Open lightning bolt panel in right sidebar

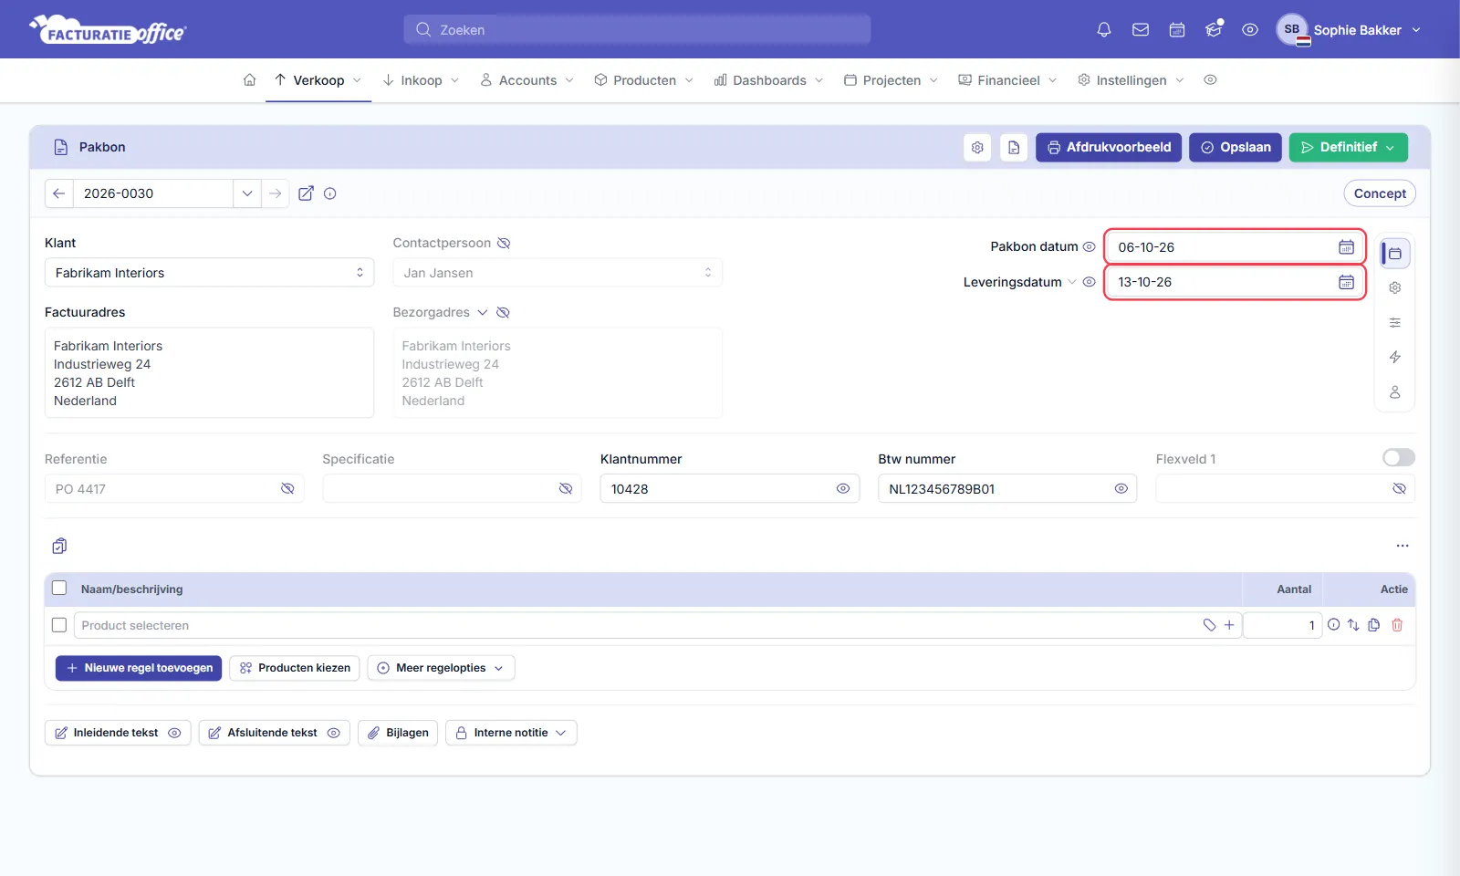click(1395, 358)
